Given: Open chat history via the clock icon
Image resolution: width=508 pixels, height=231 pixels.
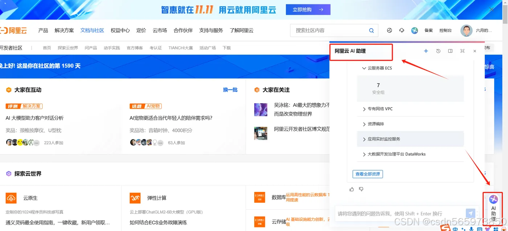Looking at the screenshot, I should pos(438,51).
